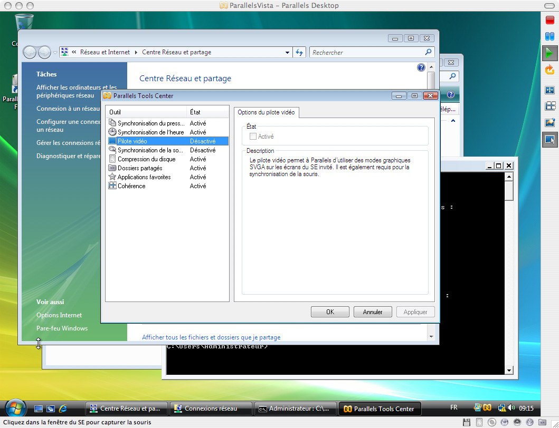Click the hard disk status icon
559x428 pixels.
click(x=479, y=422)
